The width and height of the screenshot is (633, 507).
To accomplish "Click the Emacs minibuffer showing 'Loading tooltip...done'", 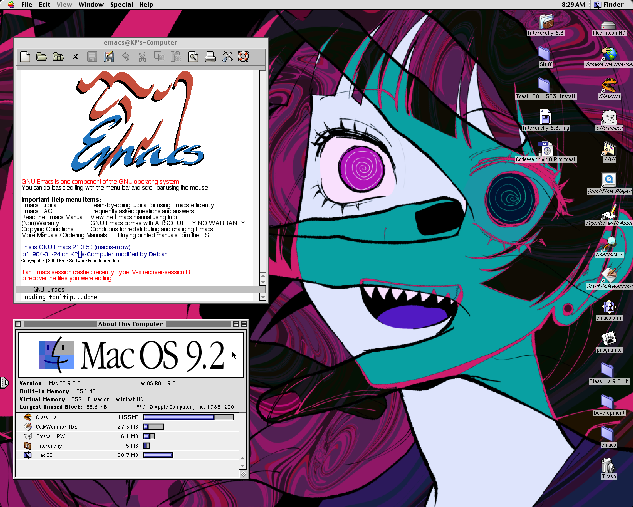I will (x=137, y=297).
